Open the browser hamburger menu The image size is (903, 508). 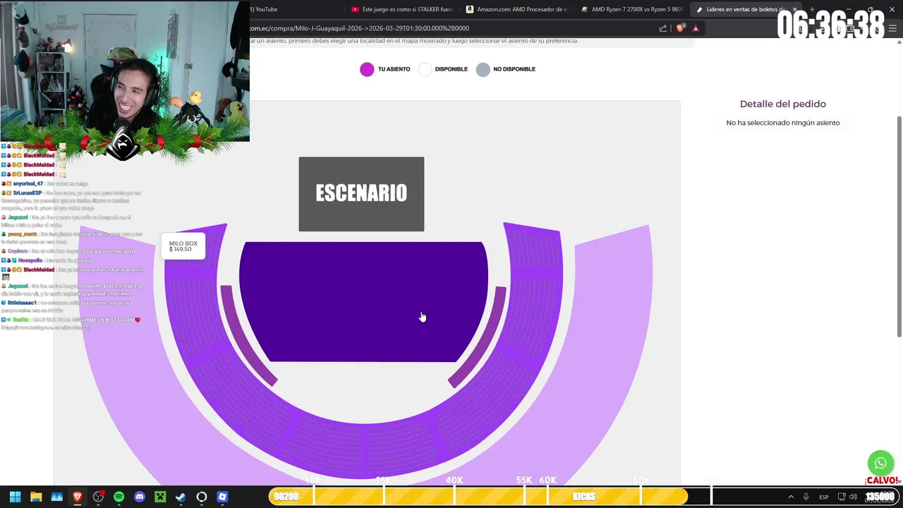892,28
